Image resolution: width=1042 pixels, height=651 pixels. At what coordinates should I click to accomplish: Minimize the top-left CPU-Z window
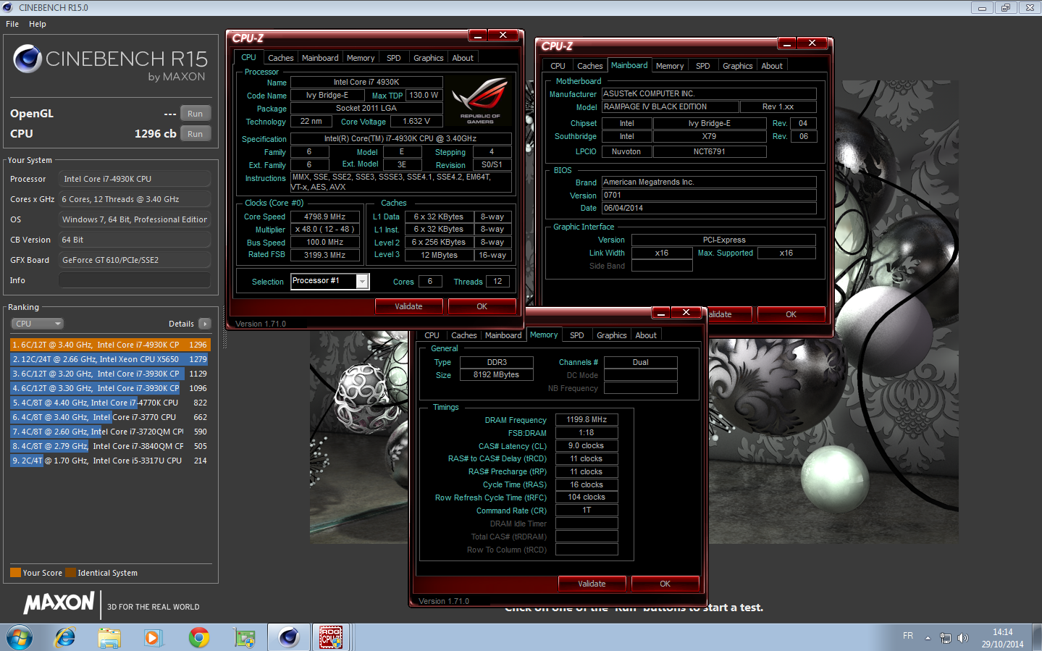(478, 35)
